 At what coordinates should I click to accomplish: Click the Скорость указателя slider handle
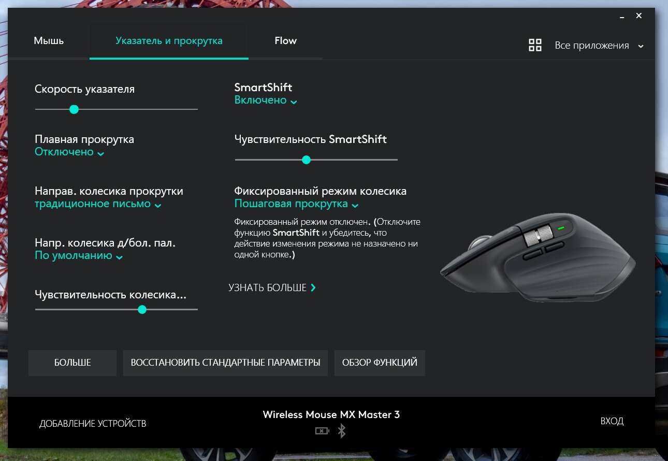[x=74, y=109]
